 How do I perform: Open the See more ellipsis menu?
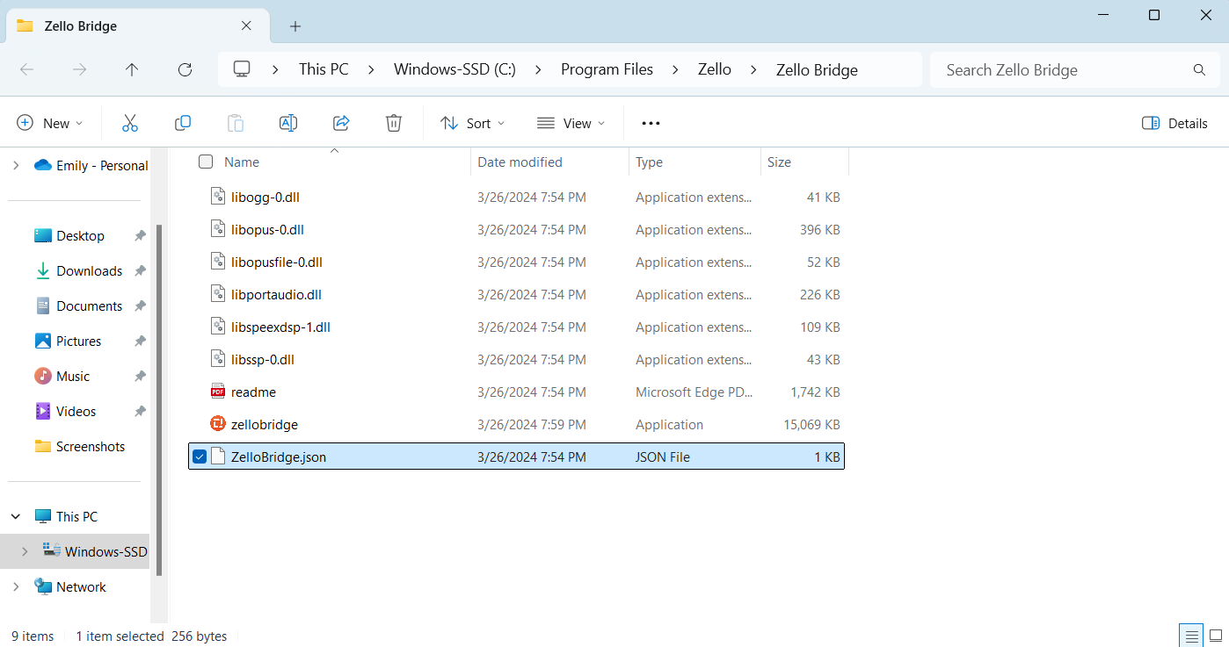pos(651,123)
